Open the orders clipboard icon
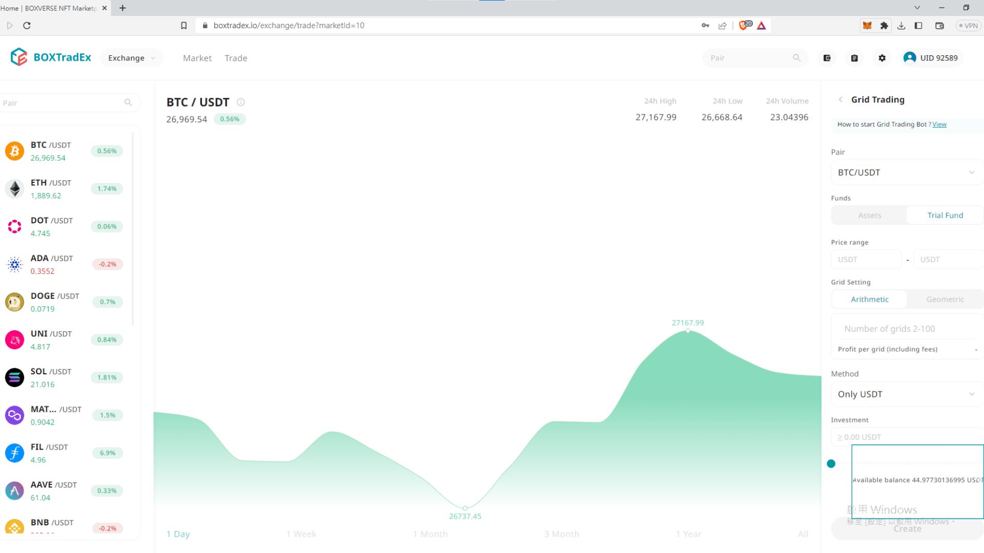This screenshot has height=553, width=984. tap(854, 58)
